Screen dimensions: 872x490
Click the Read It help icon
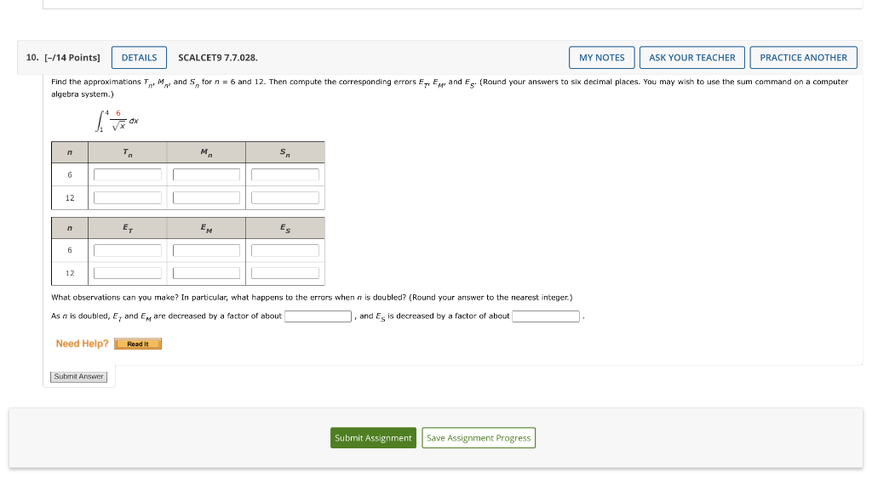pyautogui.click(x=138, y=344)
